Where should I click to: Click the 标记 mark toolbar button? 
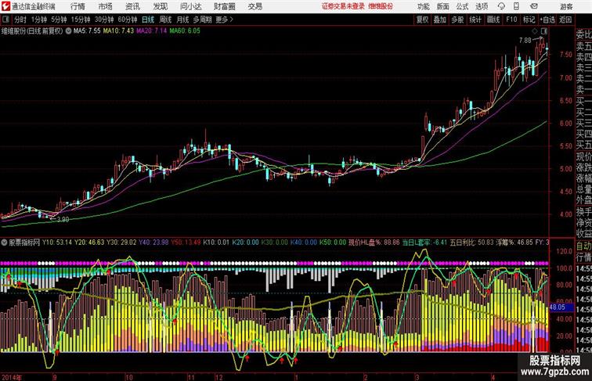pos(529,20)
